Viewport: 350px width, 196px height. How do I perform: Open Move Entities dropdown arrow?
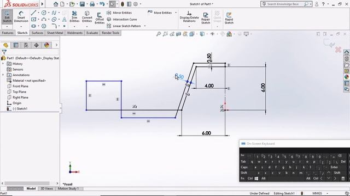click(x=176, y=13)
